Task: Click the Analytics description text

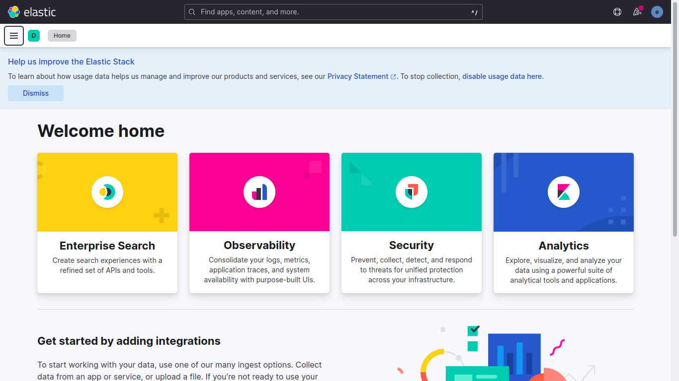Action: tap(564, 270)
